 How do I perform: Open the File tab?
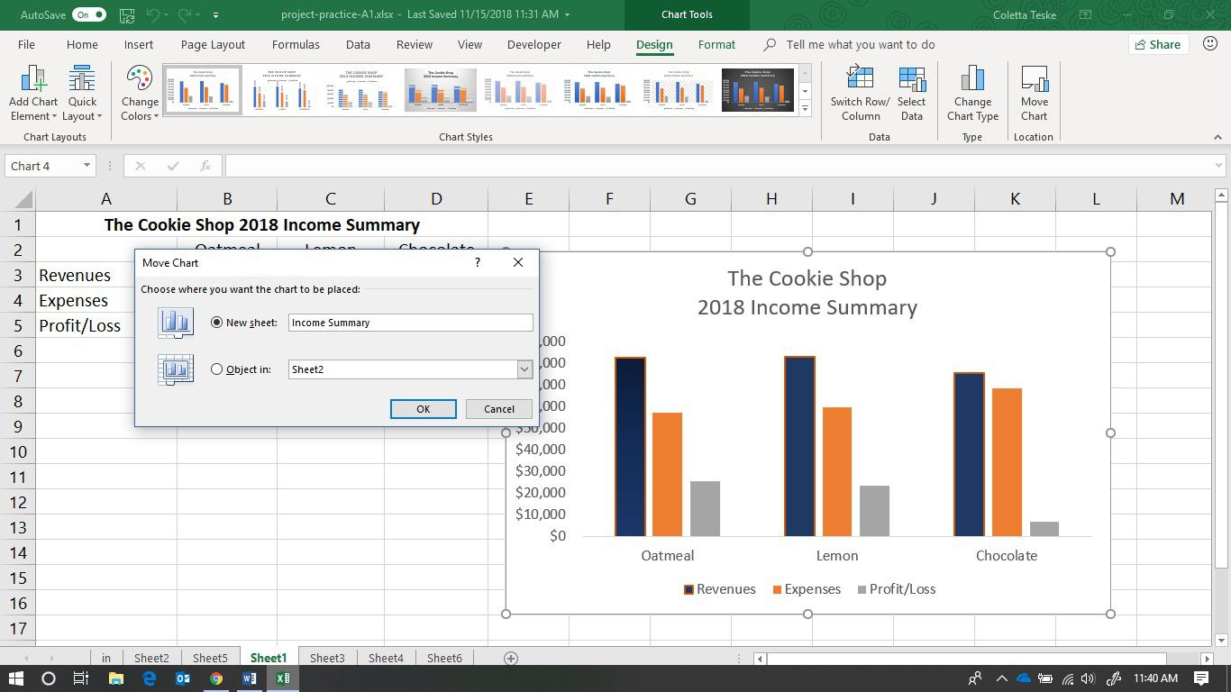tap(27, 44)
